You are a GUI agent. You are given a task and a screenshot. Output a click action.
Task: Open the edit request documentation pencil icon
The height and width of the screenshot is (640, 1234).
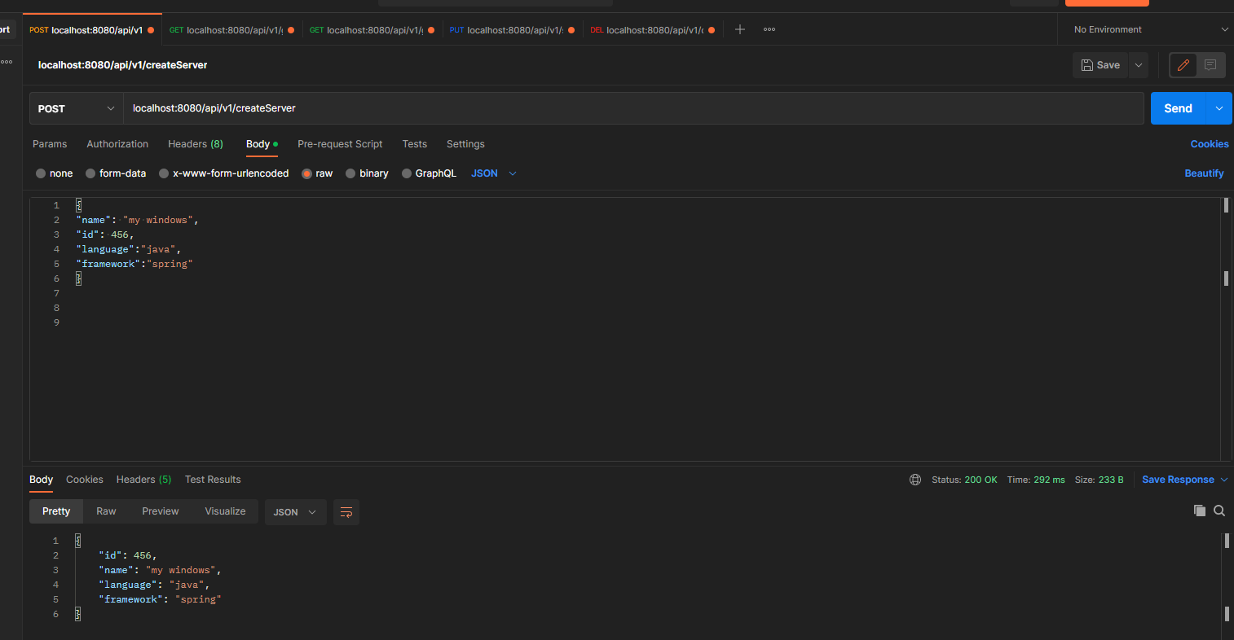click(1183, 65)
